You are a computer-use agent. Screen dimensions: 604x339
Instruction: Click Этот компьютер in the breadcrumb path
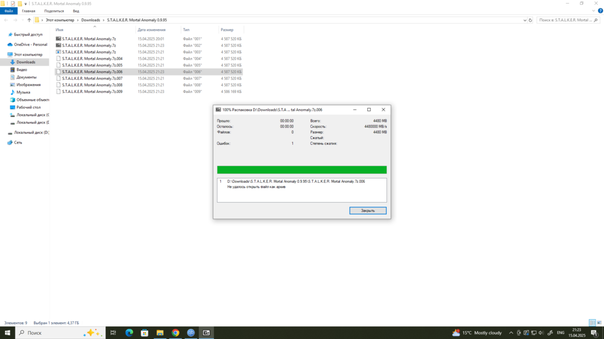tap(60, 20)
